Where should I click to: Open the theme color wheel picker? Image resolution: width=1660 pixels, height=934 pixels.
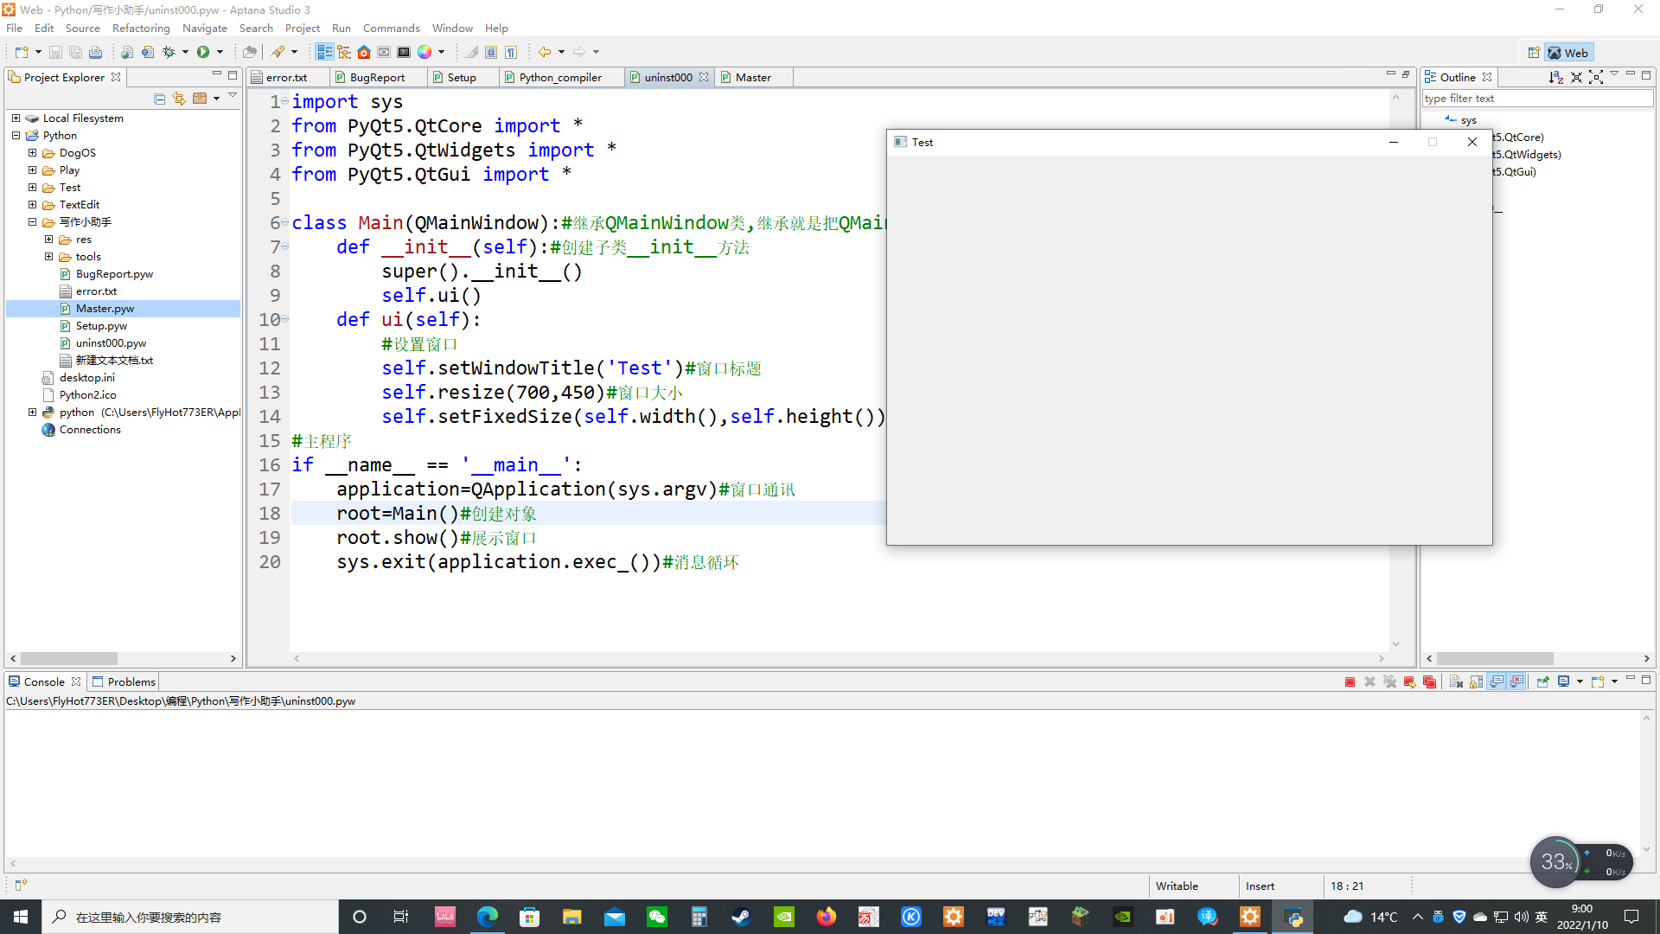click(x=425, y=52)
